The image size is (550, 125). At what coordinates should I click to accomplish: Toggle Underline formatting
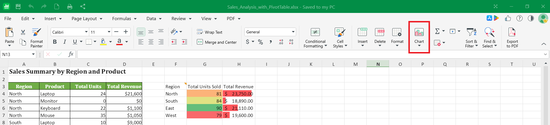click(x=75, y=42)
